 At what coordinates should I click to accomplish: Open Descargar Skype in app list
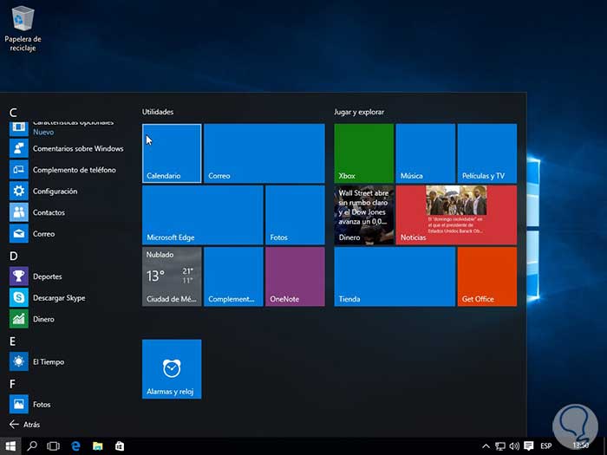(58, 298)
